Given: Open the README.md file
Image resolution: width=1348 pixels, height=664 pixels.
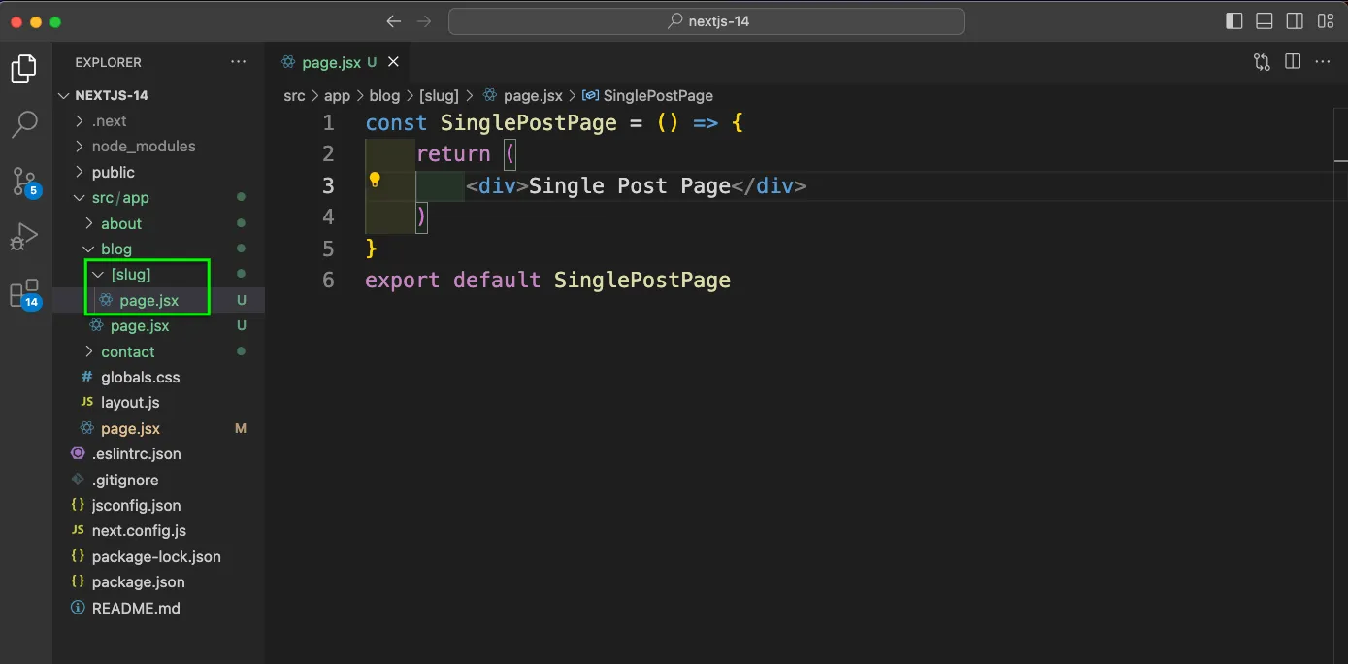Looking at the screenshot, I should point(159,608).
